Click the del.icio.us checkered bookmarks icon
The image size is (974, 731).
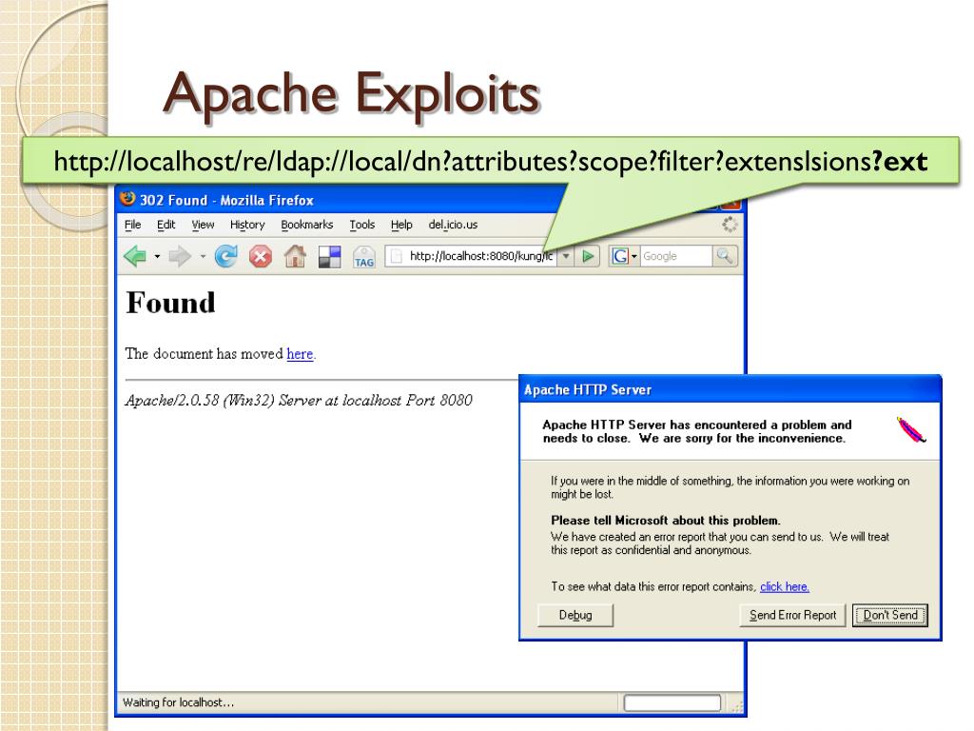[330, 256]
